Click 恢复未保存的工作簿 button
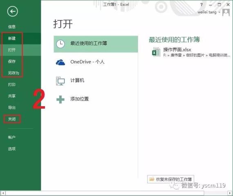 pos(170,179)
